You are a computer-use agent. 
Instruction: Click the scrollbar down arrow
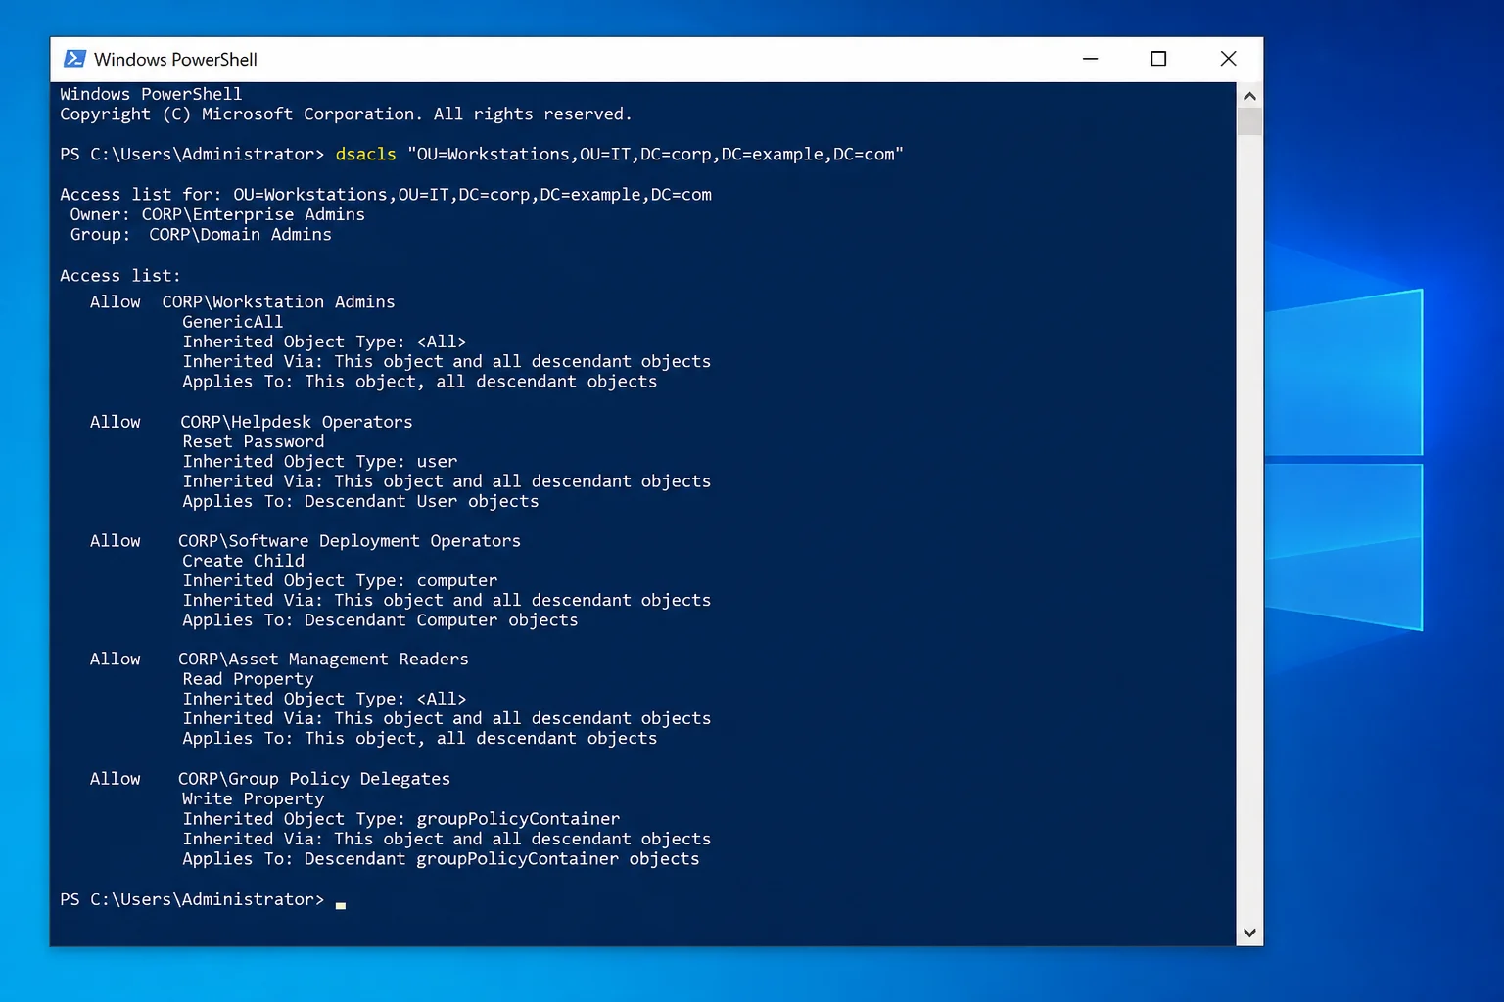[x=1249, y=933]
